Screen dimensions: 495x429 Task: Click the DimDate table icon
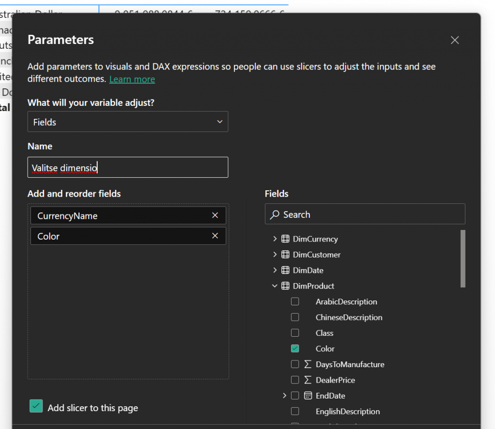285,271
